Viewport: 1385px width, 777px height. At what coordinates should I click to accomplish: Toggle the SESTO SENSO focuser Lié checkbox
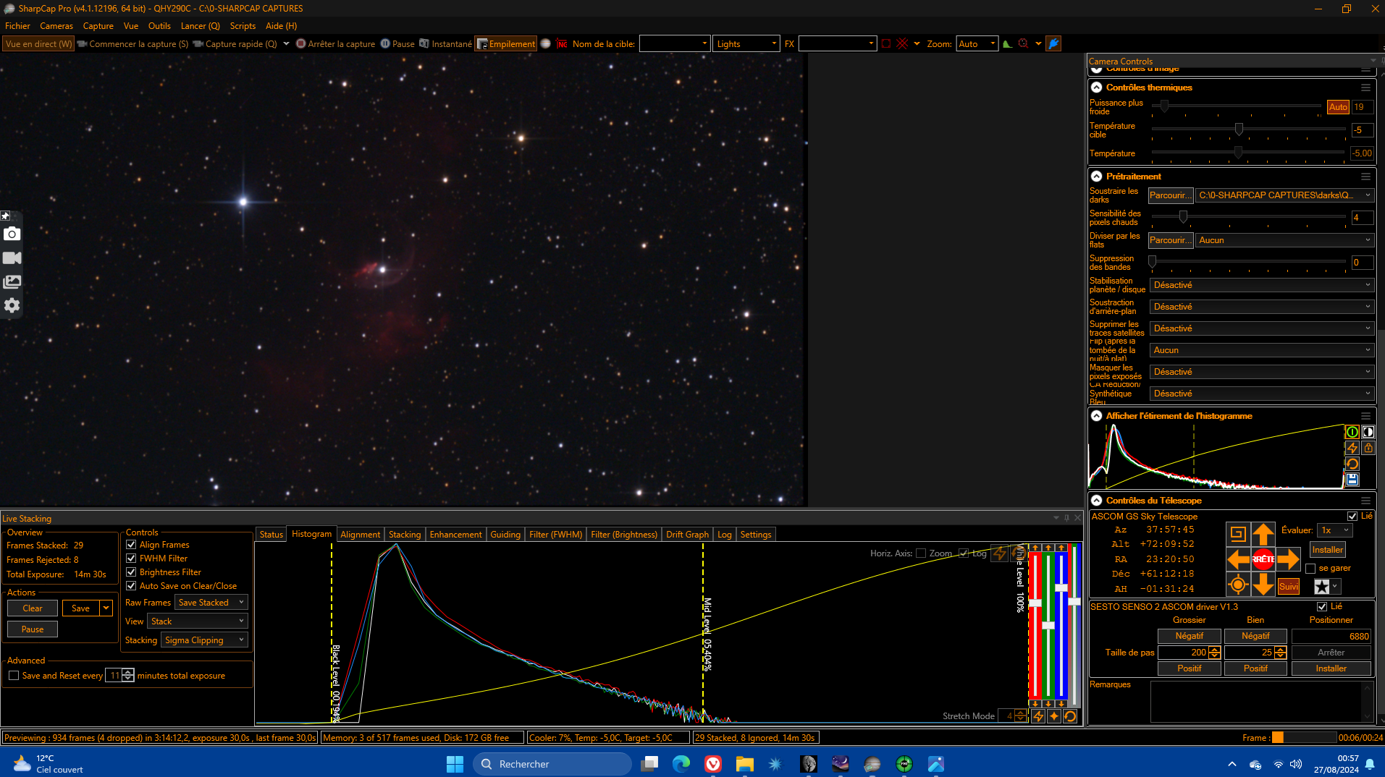1322,607
